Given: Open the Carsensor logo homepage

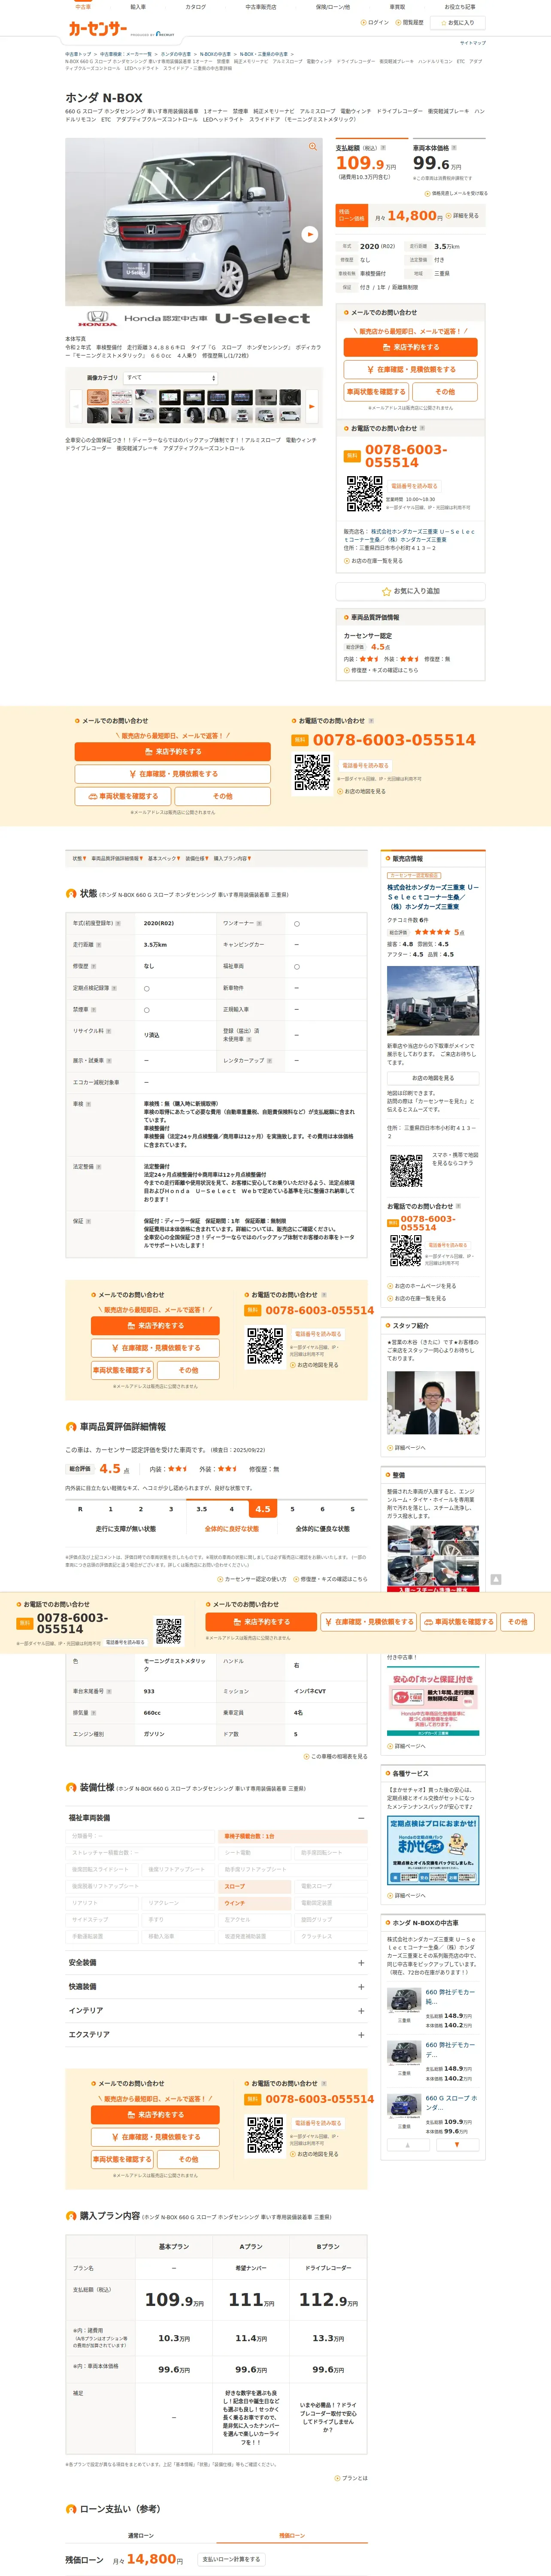Looking at the screenshot, I should (98, 29).
